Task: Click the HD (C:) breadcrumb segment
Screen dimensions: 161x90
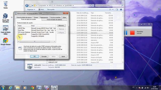Action: point(51,5)
